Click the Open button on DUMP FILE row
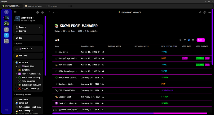 click(75, 110)
